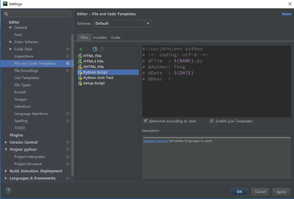
Task: Click the Reset to Default template icon
Action: [102, 49]
